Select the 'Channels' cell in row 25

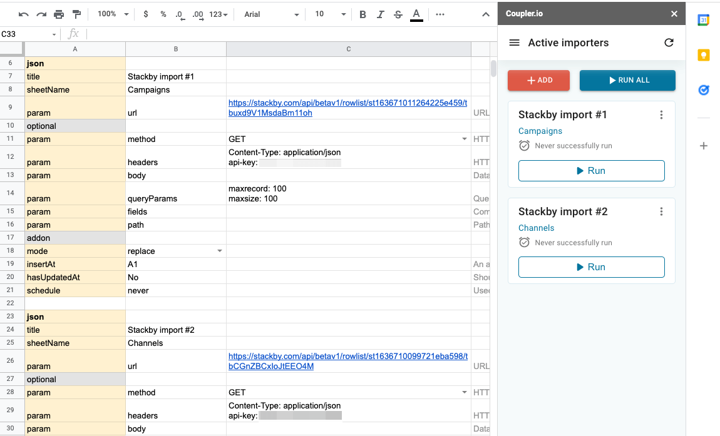click(x=176, y=343)
